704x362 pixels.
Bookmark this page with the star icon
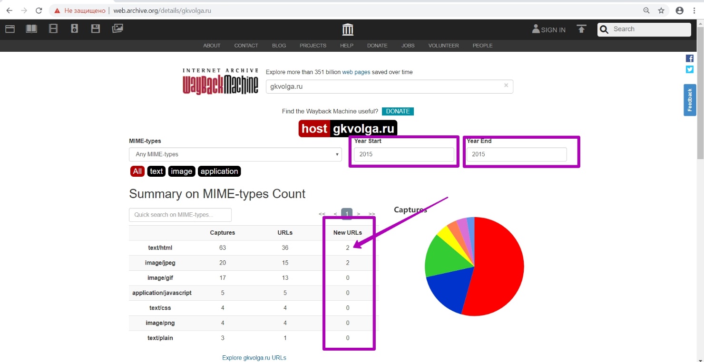(x=661, y=10)
